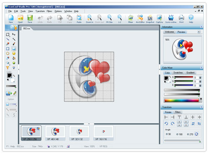The width and height of the screenshot is (208, 154).
Task: Open the Options menu
Action: (x=58, y=11)
